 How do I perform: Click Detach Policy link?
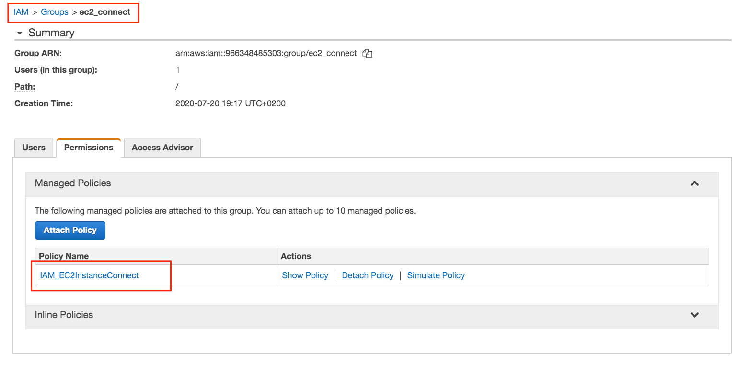(368, 275)
